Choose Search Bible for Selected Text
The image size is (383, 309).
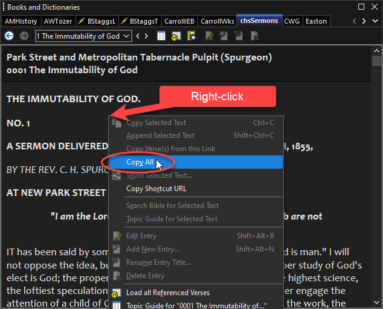point(196,206)
